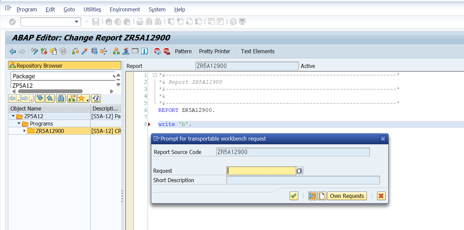Execute program with Direct Processing icon
This screenshot has width=464, height=230.
pyautogui.click(x=94, y=51)
